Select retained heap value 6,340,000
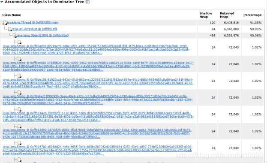 231,29
